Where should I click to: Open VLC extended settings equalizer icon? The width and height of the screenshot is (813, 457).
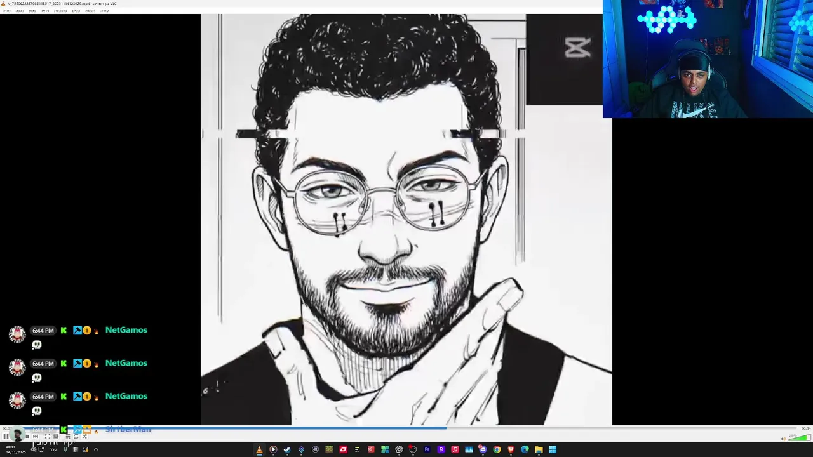[56, 436]
